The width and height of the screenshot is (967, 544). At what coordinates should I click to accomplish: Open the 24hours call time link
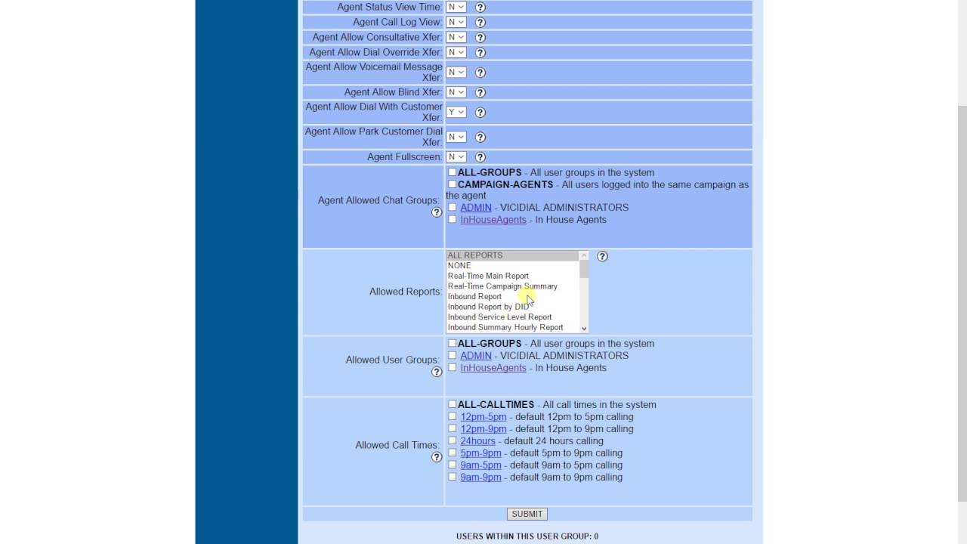coord(478,440)
